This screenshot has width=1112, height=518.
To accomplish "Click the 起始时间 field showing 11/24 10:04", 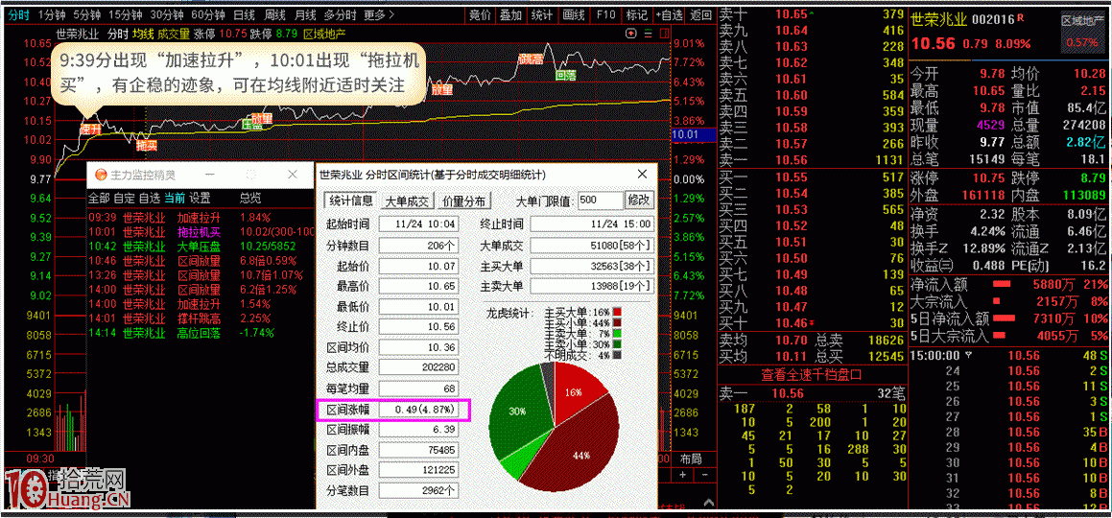I will [418, 224].
